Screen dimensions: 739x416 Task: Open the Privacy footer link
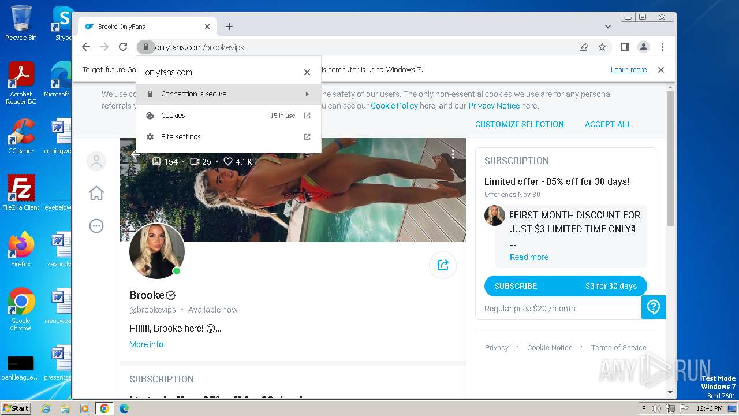(497, 348)
